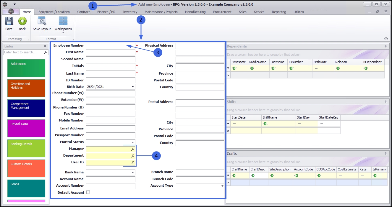The height and width of the screenshot is (207, 392).
Task: Open the Account Type dropdown
Action: [x=222, y=186]
